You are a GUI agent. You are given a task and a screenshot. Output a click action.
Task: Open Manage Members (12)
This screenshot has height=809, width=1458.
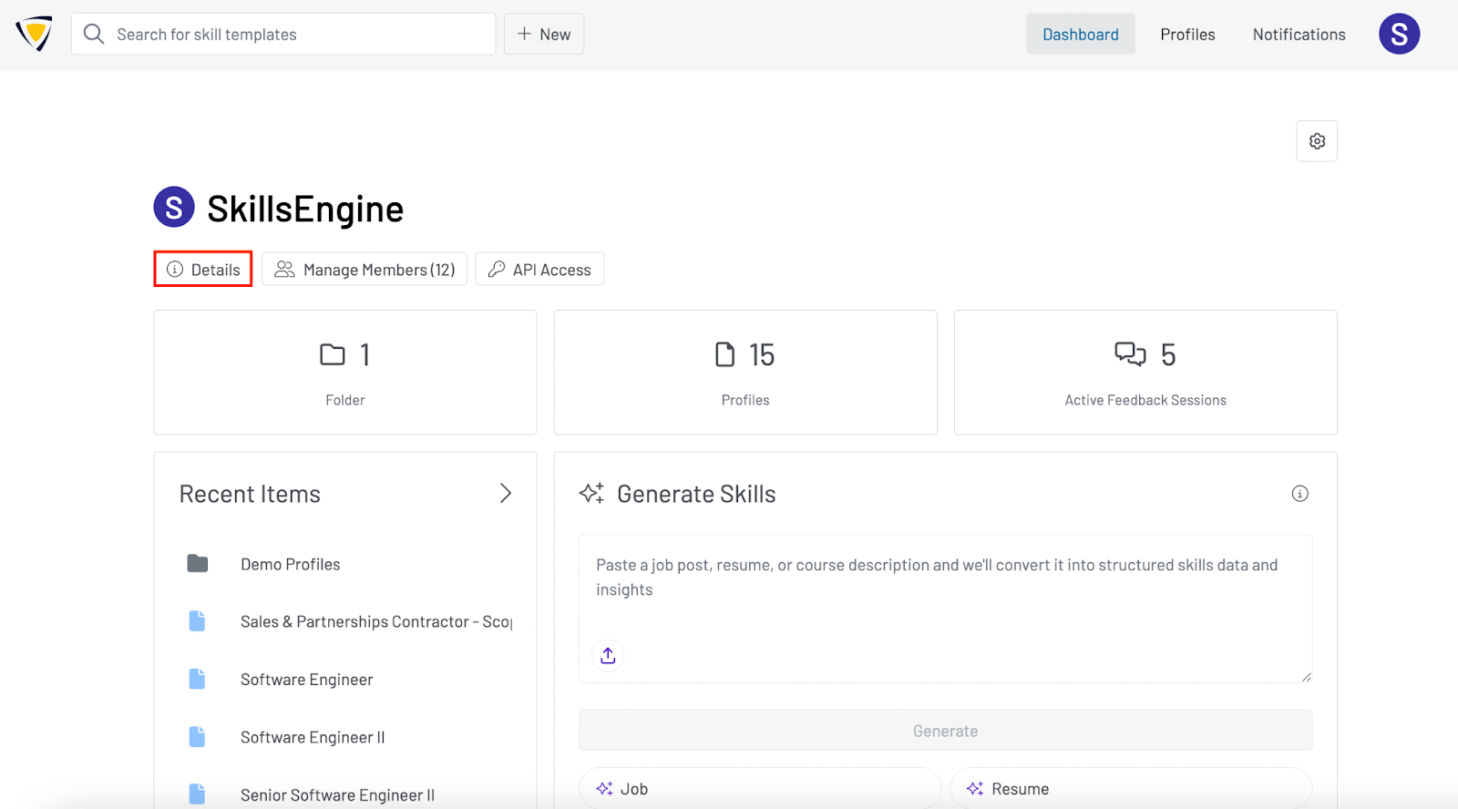pyautogui.click(x=364, y=270)
